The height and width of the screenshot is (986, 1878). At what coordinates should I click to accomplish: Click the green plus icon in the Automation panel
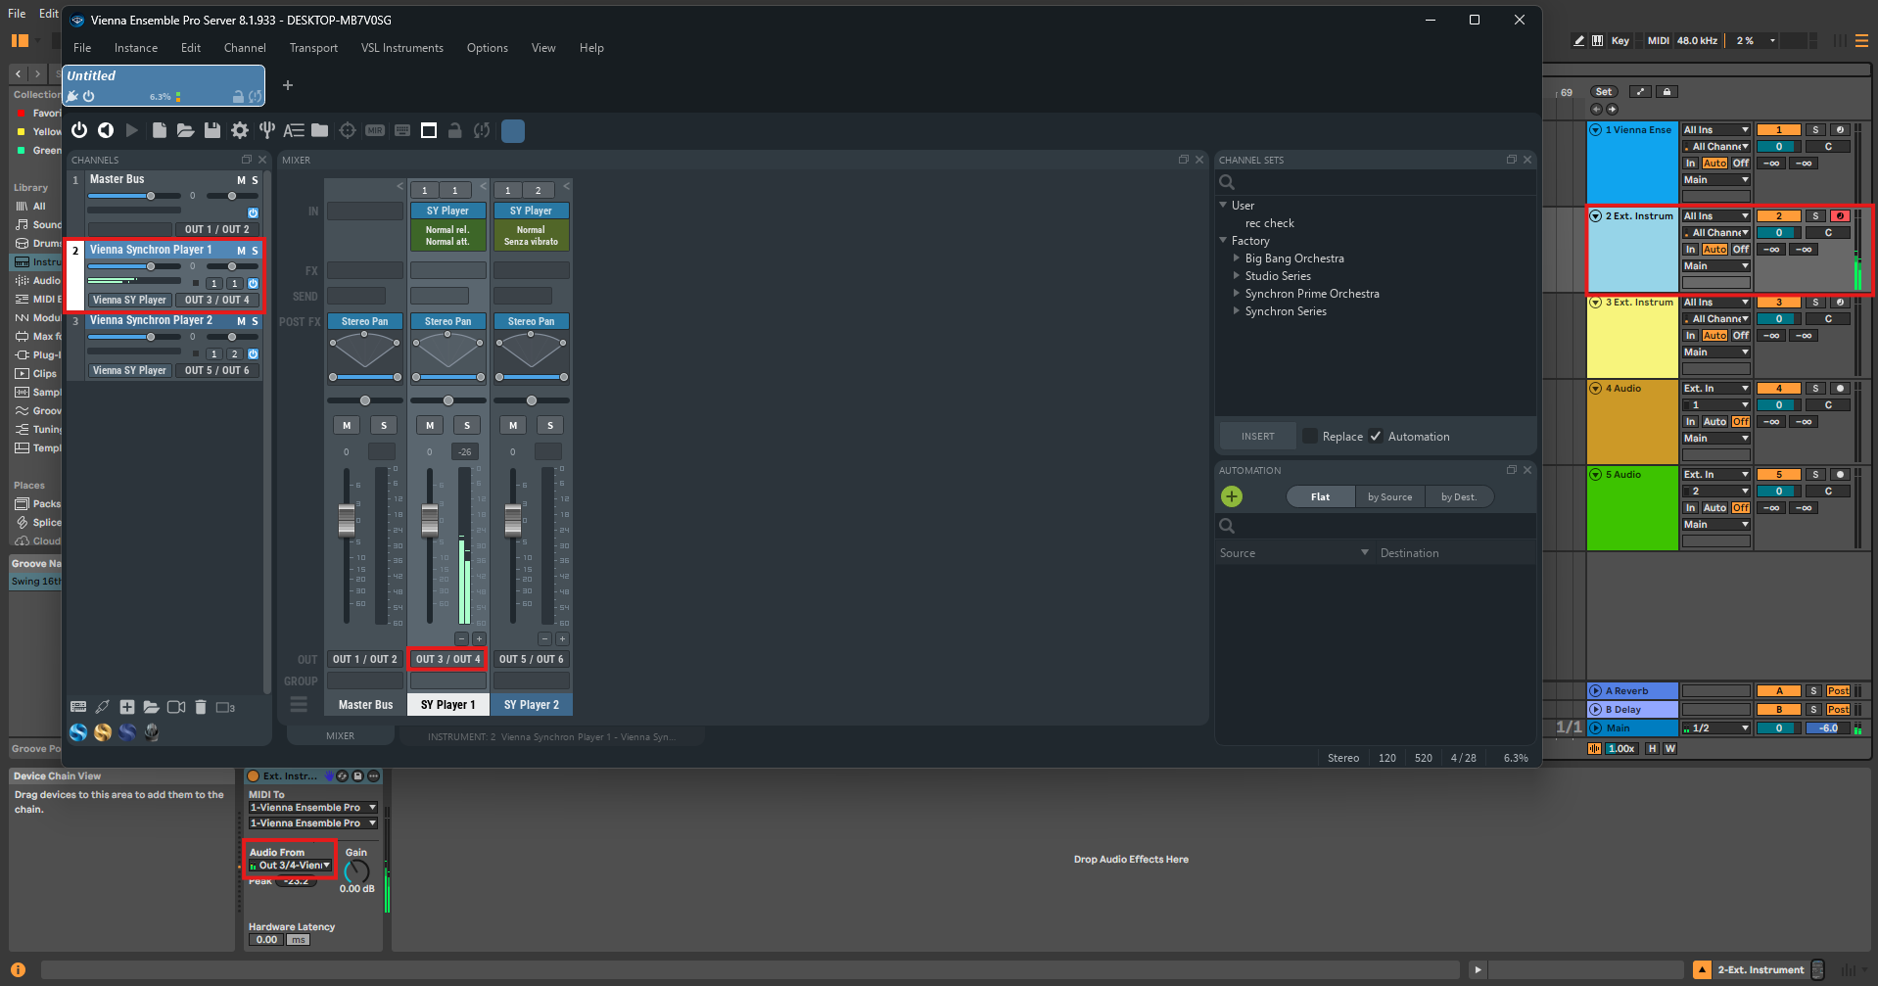1232,496
